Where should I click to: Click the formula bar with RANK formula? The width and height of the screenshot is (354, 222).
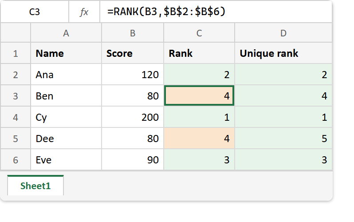[x=216, y=12]
